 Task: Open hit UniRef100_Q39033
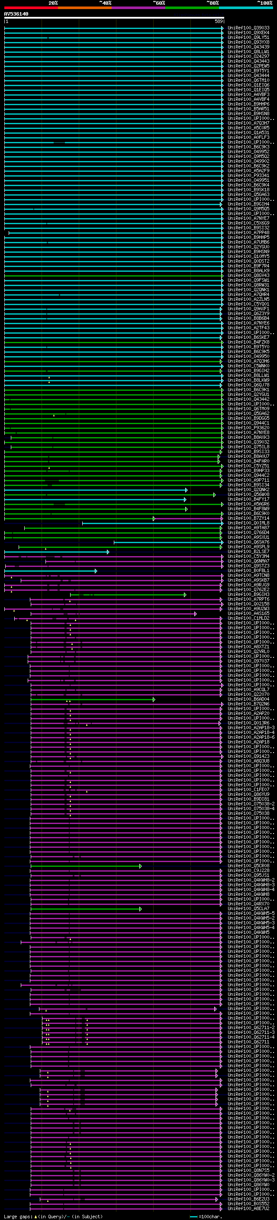(248, 28)
